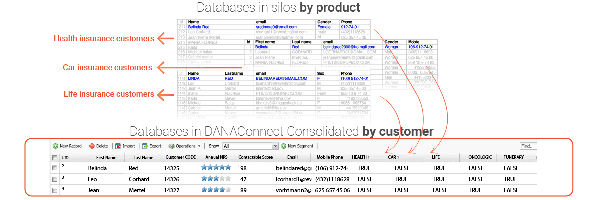The width and height of the screenshot is (600, 200).
Task: Click the ONCOLOGIC column header
Action: [480, 158]
